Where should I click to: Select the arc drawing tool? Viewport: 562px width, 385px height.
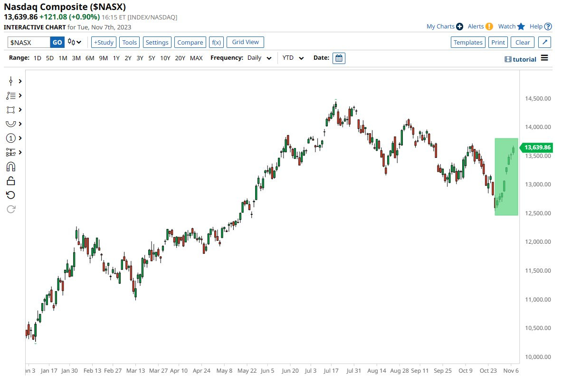click(11, 124)
